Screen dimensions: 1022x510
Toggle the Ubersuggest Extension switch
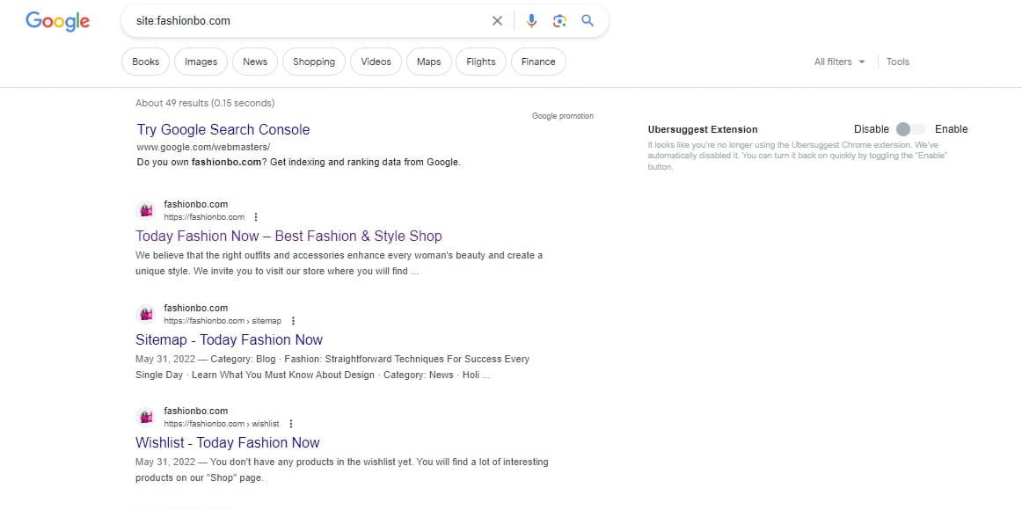pyautogui.click(x=910, y=129)
